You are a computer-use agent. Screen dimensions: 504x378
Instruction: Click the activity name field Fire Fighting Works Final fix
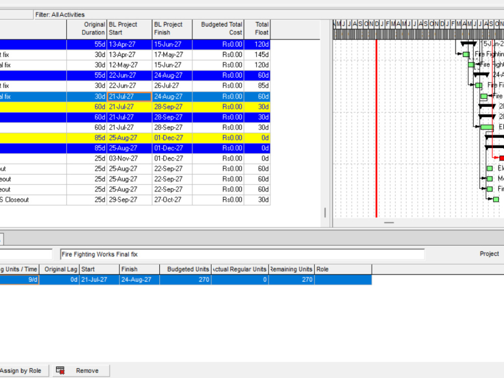point(242,254)
